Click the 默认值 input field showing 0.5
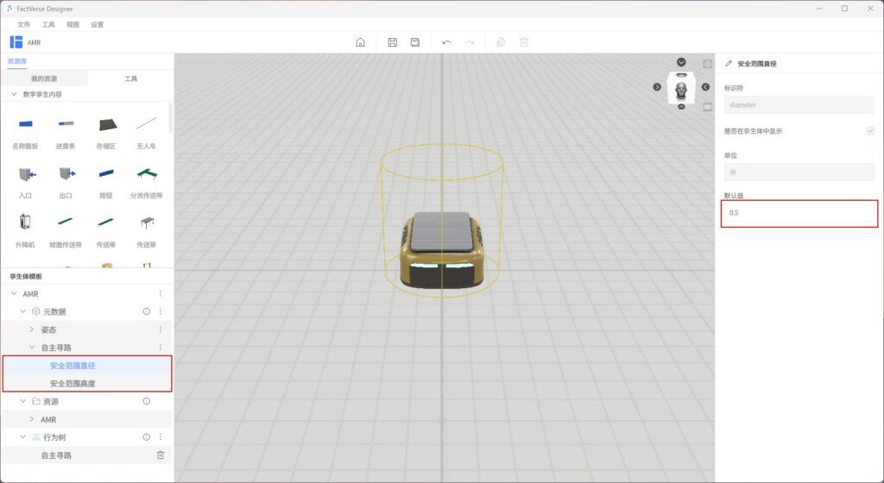 click(799, 212)
